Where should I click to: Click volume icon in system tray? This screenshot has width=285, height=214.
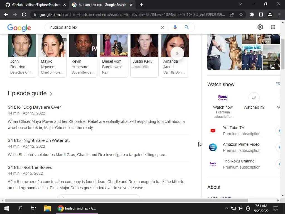(x=240, y=208)
